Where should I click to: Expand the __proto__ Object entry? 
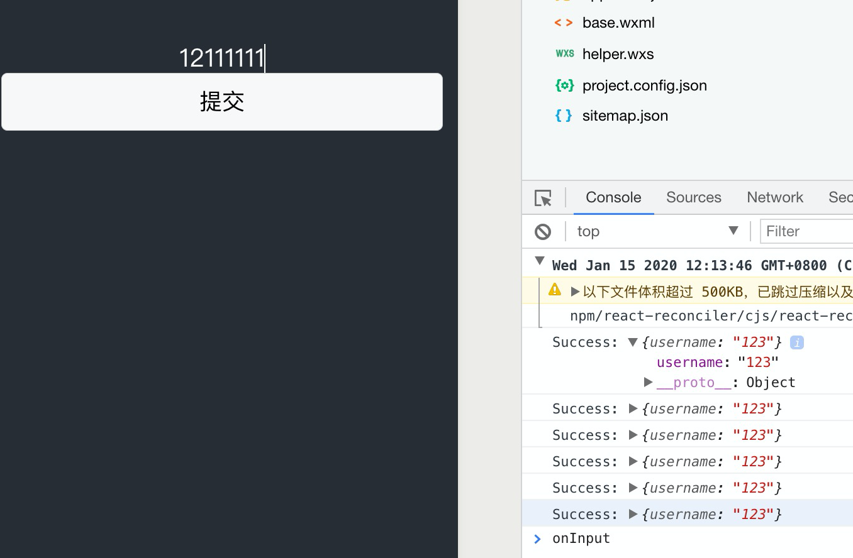point(648,382)
